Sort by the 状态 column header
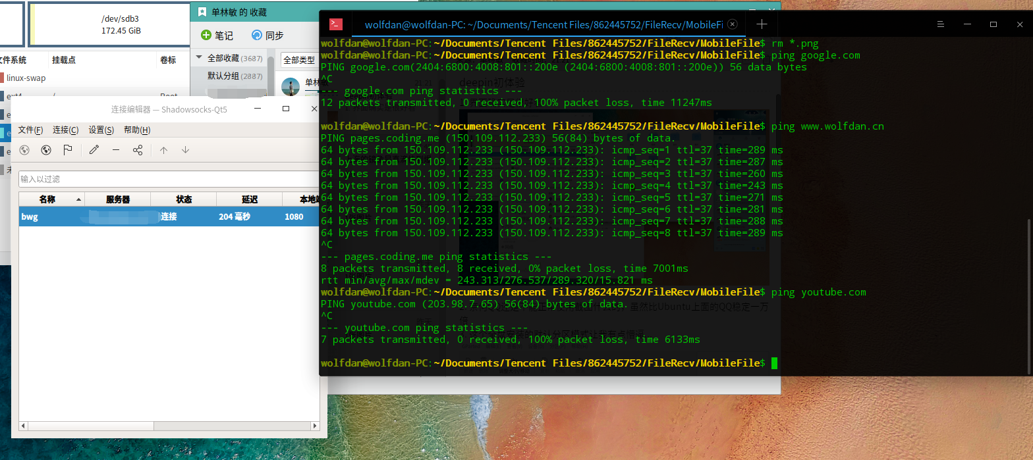 click(x=184, y=199)
